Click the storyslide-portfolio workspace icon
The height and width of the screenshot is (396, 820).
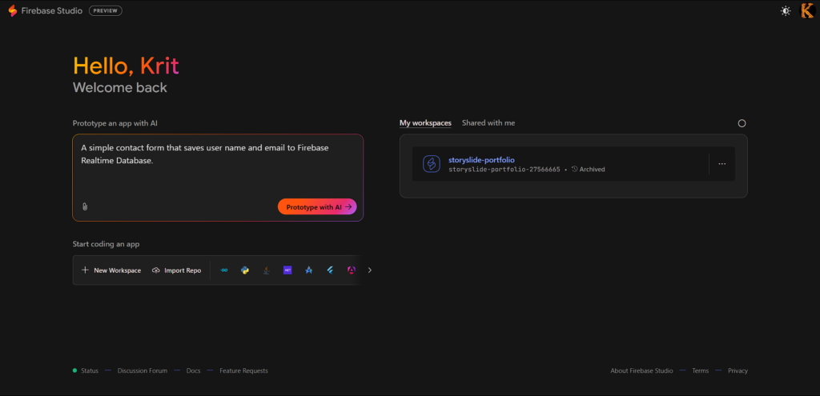click(432, 164)
